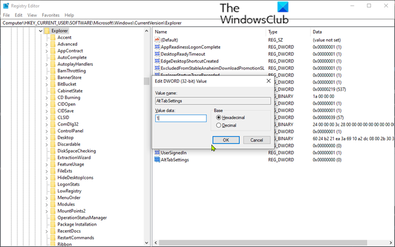Click the Registry Editor app icon in title bar
Screen dimensions: 395x247
click(6, 6)
